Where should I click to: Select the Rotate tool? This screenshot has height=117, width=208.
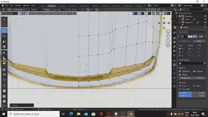(4, 36)
